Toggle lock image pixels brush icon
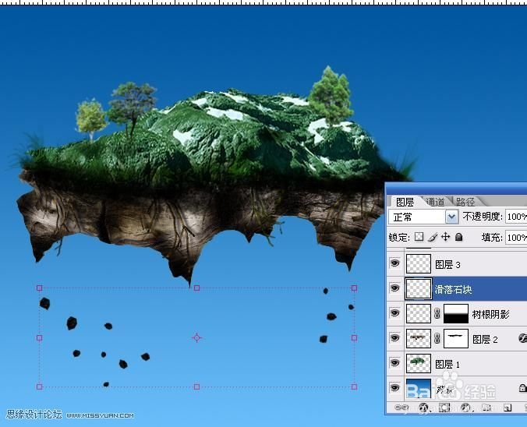527x427 pixels. (x=433, y=237)
